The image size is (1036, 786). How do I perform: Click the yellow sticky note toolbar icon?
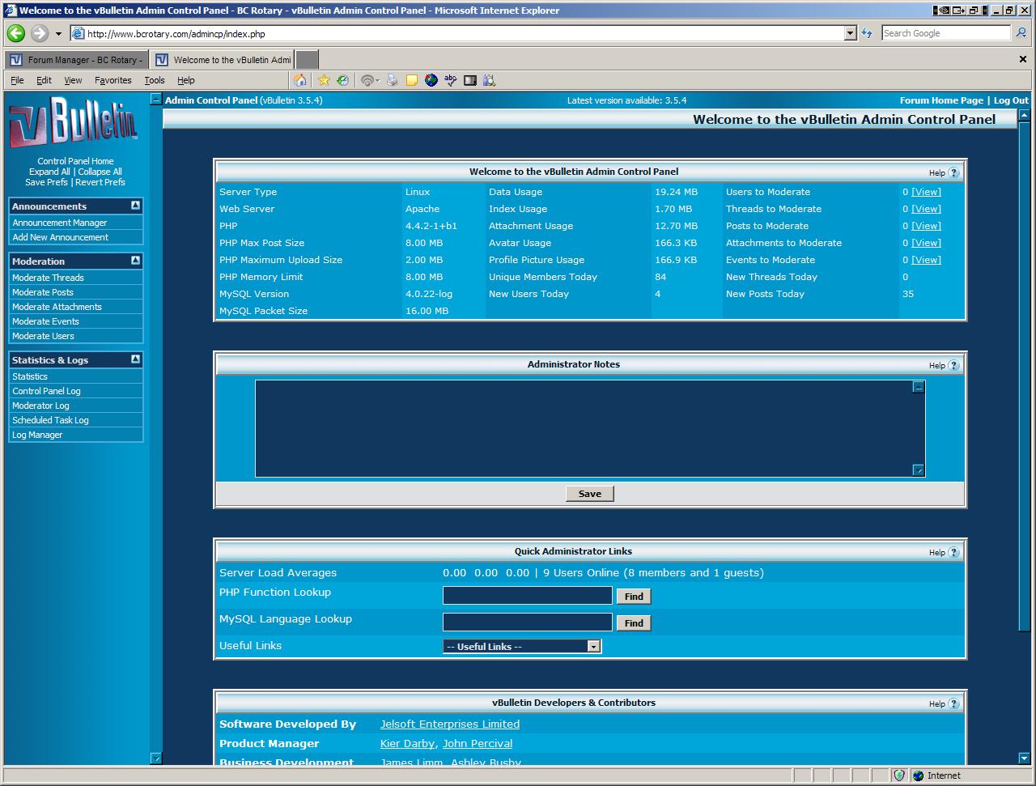pos(412,80)
